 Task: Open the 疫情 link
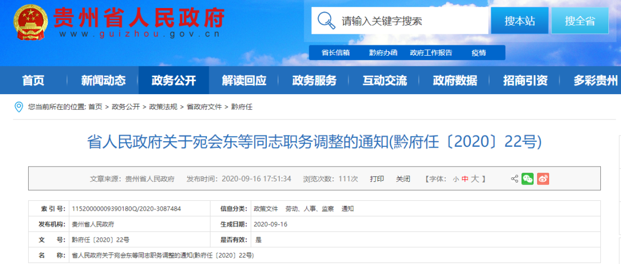pyautogui.click(x=478, y=53)
